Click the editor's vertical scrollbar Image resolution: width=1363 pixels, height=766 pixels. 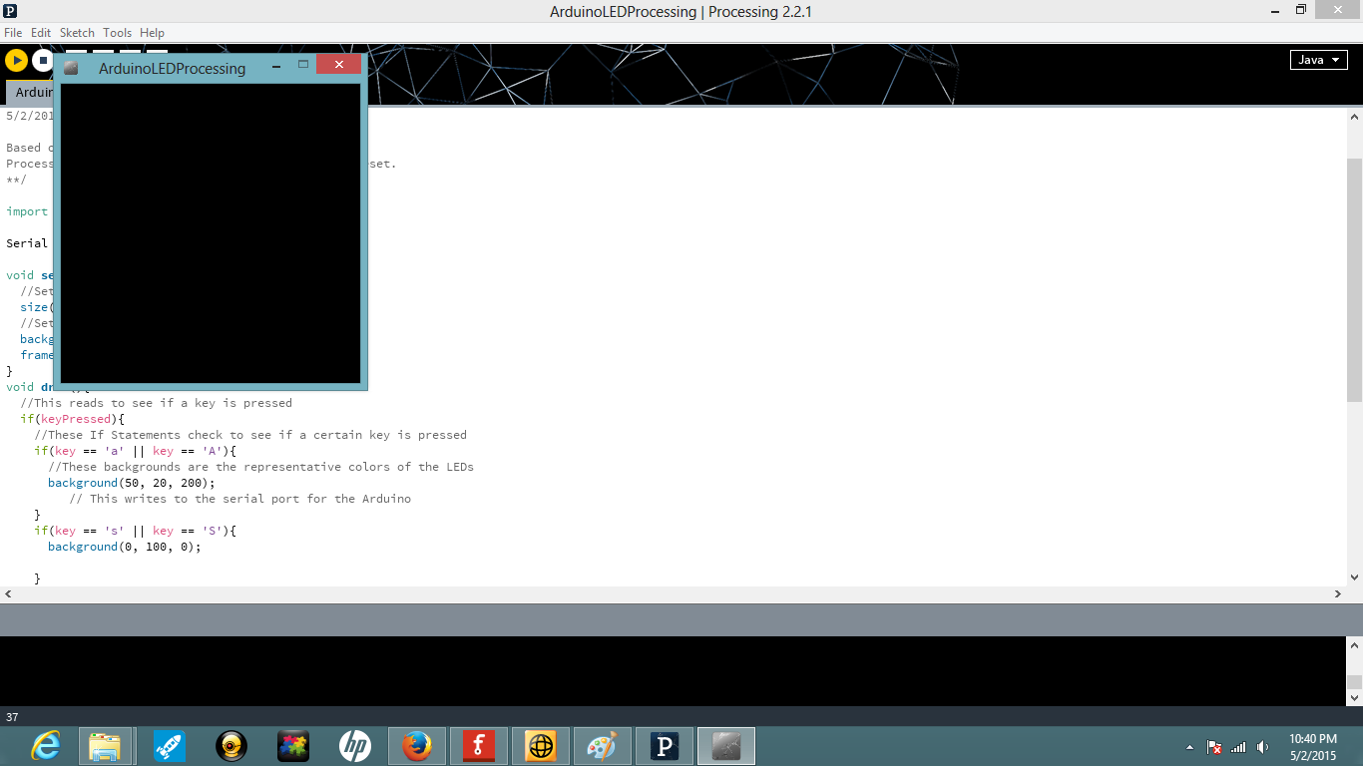tap(1354, 279)
